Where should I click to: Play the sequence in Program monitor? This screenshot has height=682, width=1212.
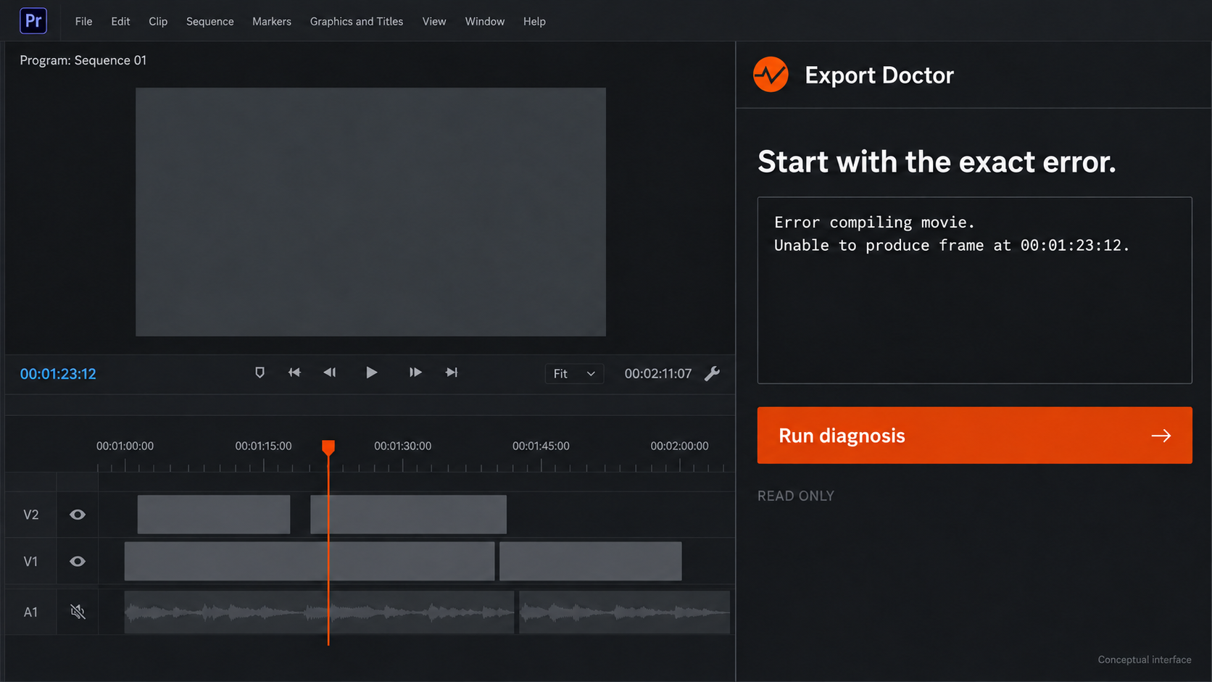tap(371, 373)
